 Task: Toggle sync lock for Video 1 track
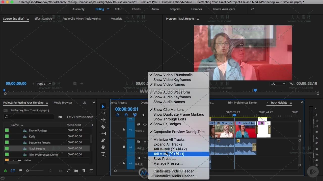click(138, 124)
